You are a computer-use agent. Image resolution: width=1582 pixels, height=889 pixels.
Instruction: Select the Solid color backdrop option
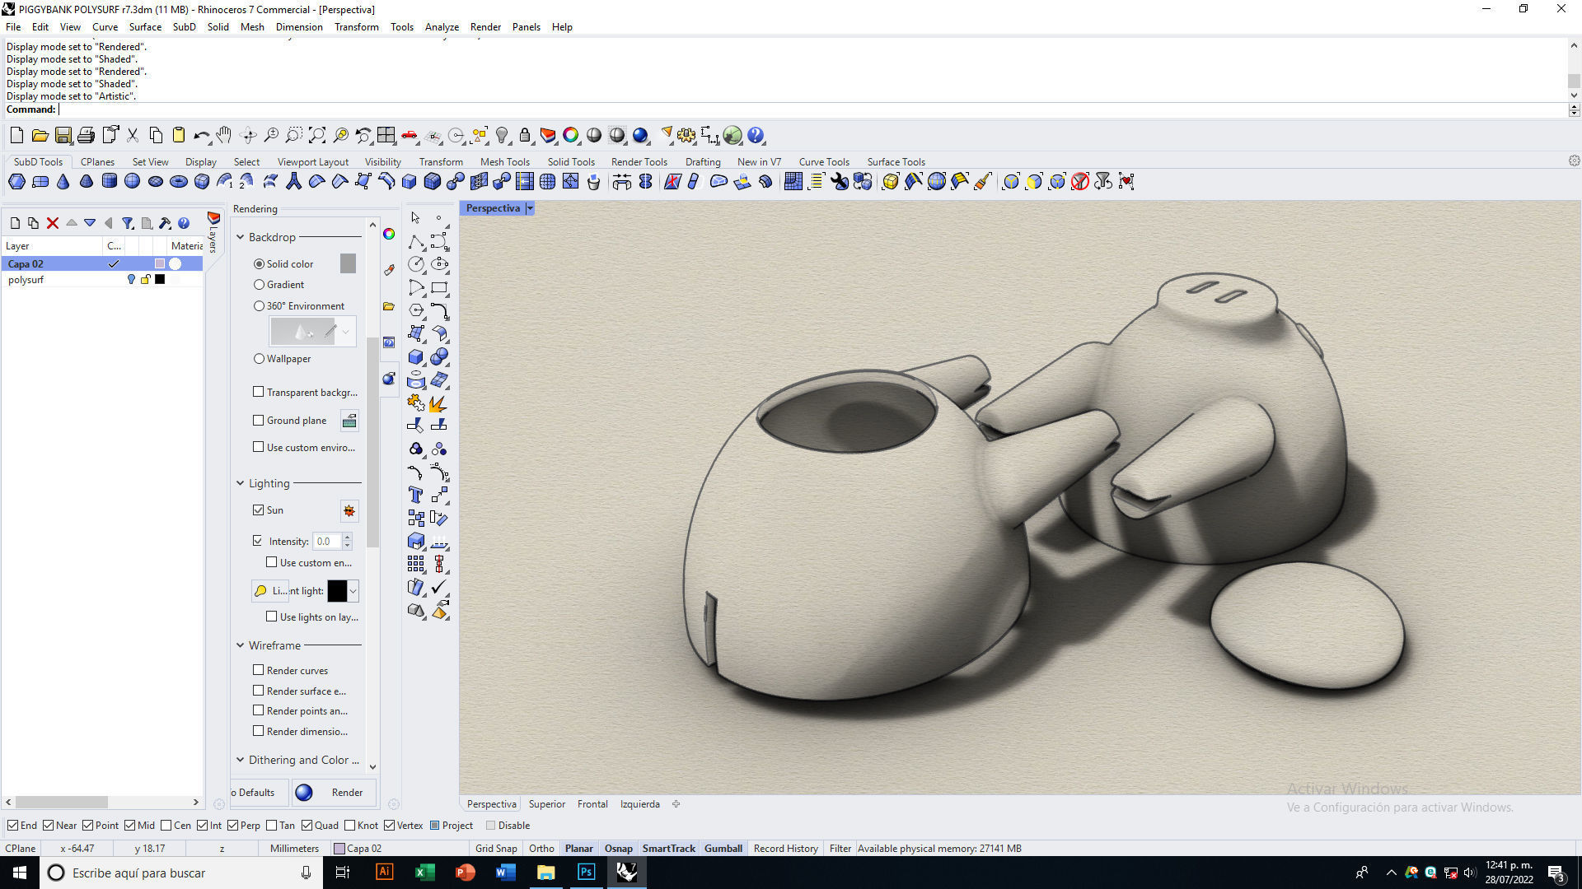[260, 264]
